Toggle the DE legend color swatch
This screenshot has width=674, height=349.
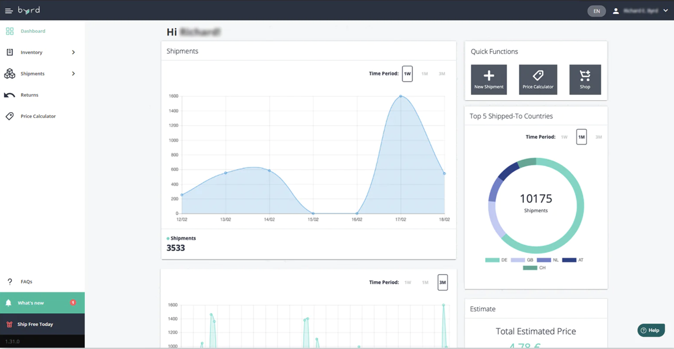[x=492, y=260]
